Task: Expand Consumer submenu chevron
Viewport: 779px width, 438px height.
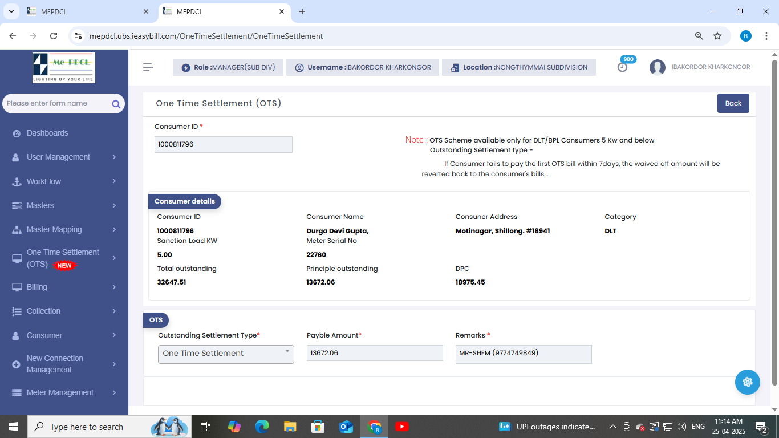Action: (114, 335)
